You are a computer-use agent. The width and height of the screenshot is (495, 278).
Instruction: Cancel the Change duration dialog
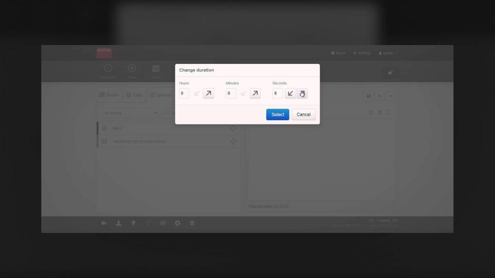303,114
